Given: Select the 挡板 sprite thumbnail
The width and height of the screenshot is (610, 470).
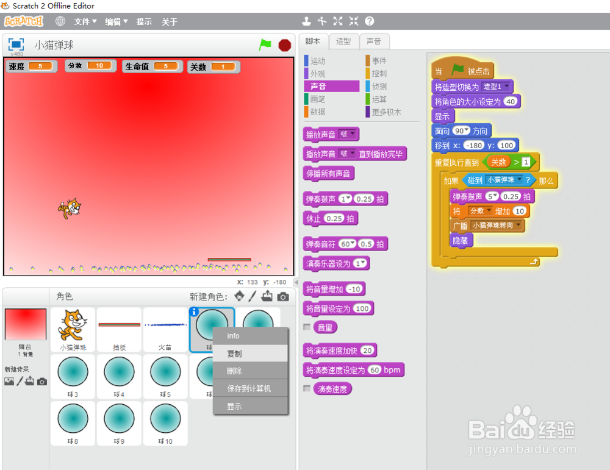Looking at the screenshot, I should click(119, 330).
